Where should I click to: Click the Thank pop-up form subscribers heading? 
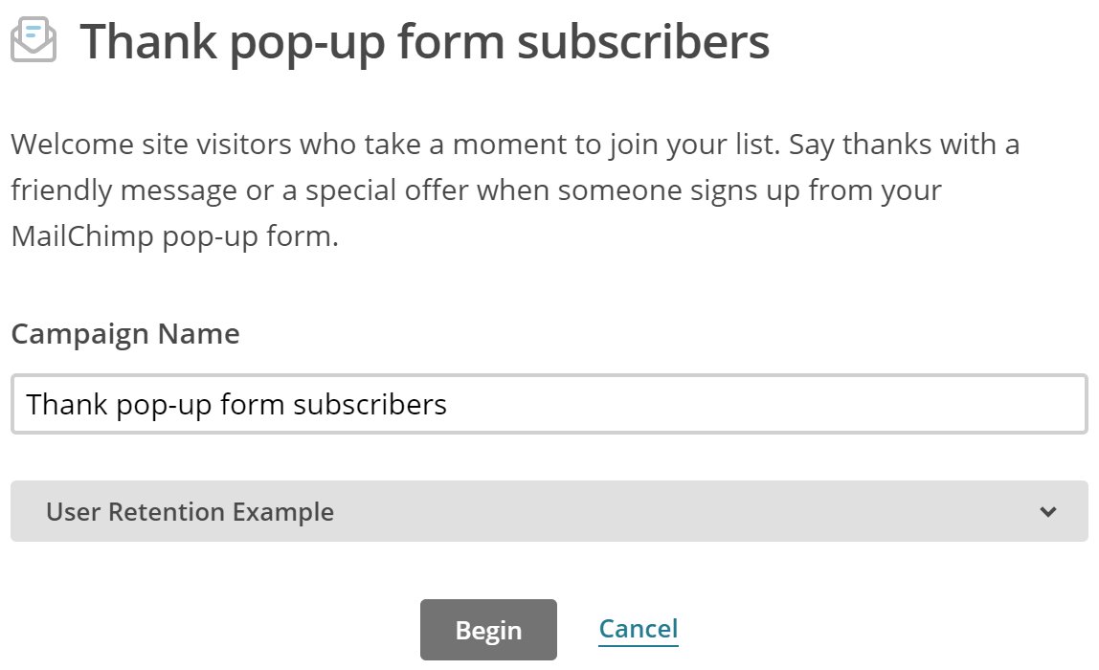pos(426,42)
